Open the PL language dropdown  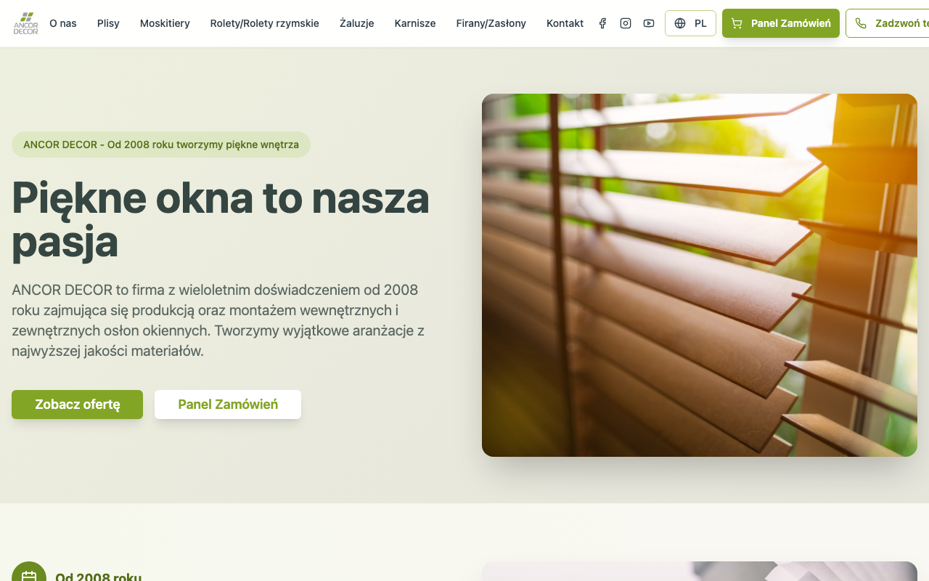pyautogui.click(x=690, y=23)
